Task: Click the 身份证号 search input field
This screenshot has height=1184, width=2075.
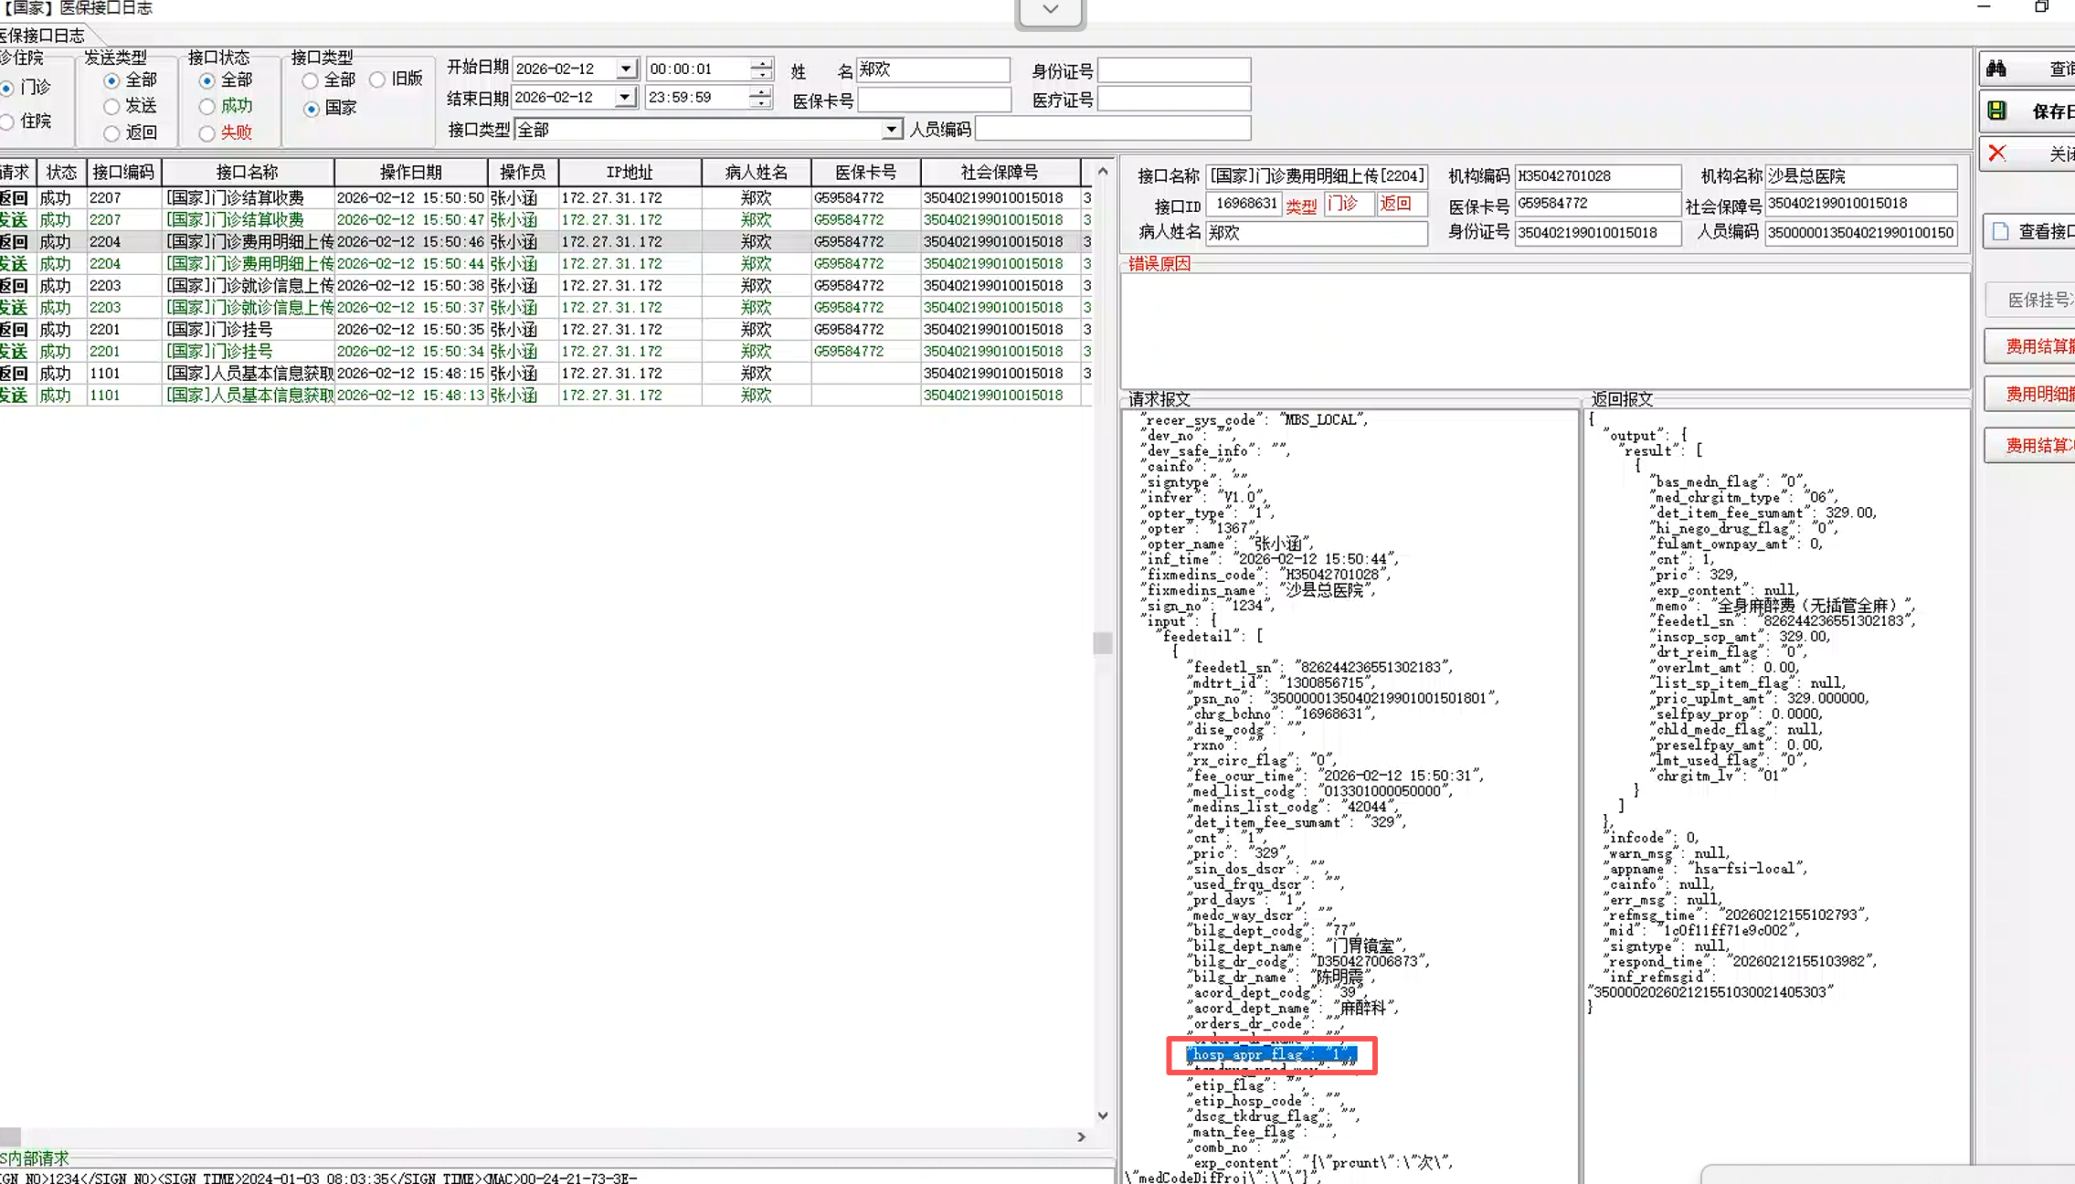Action: [x=1173, y=70]
